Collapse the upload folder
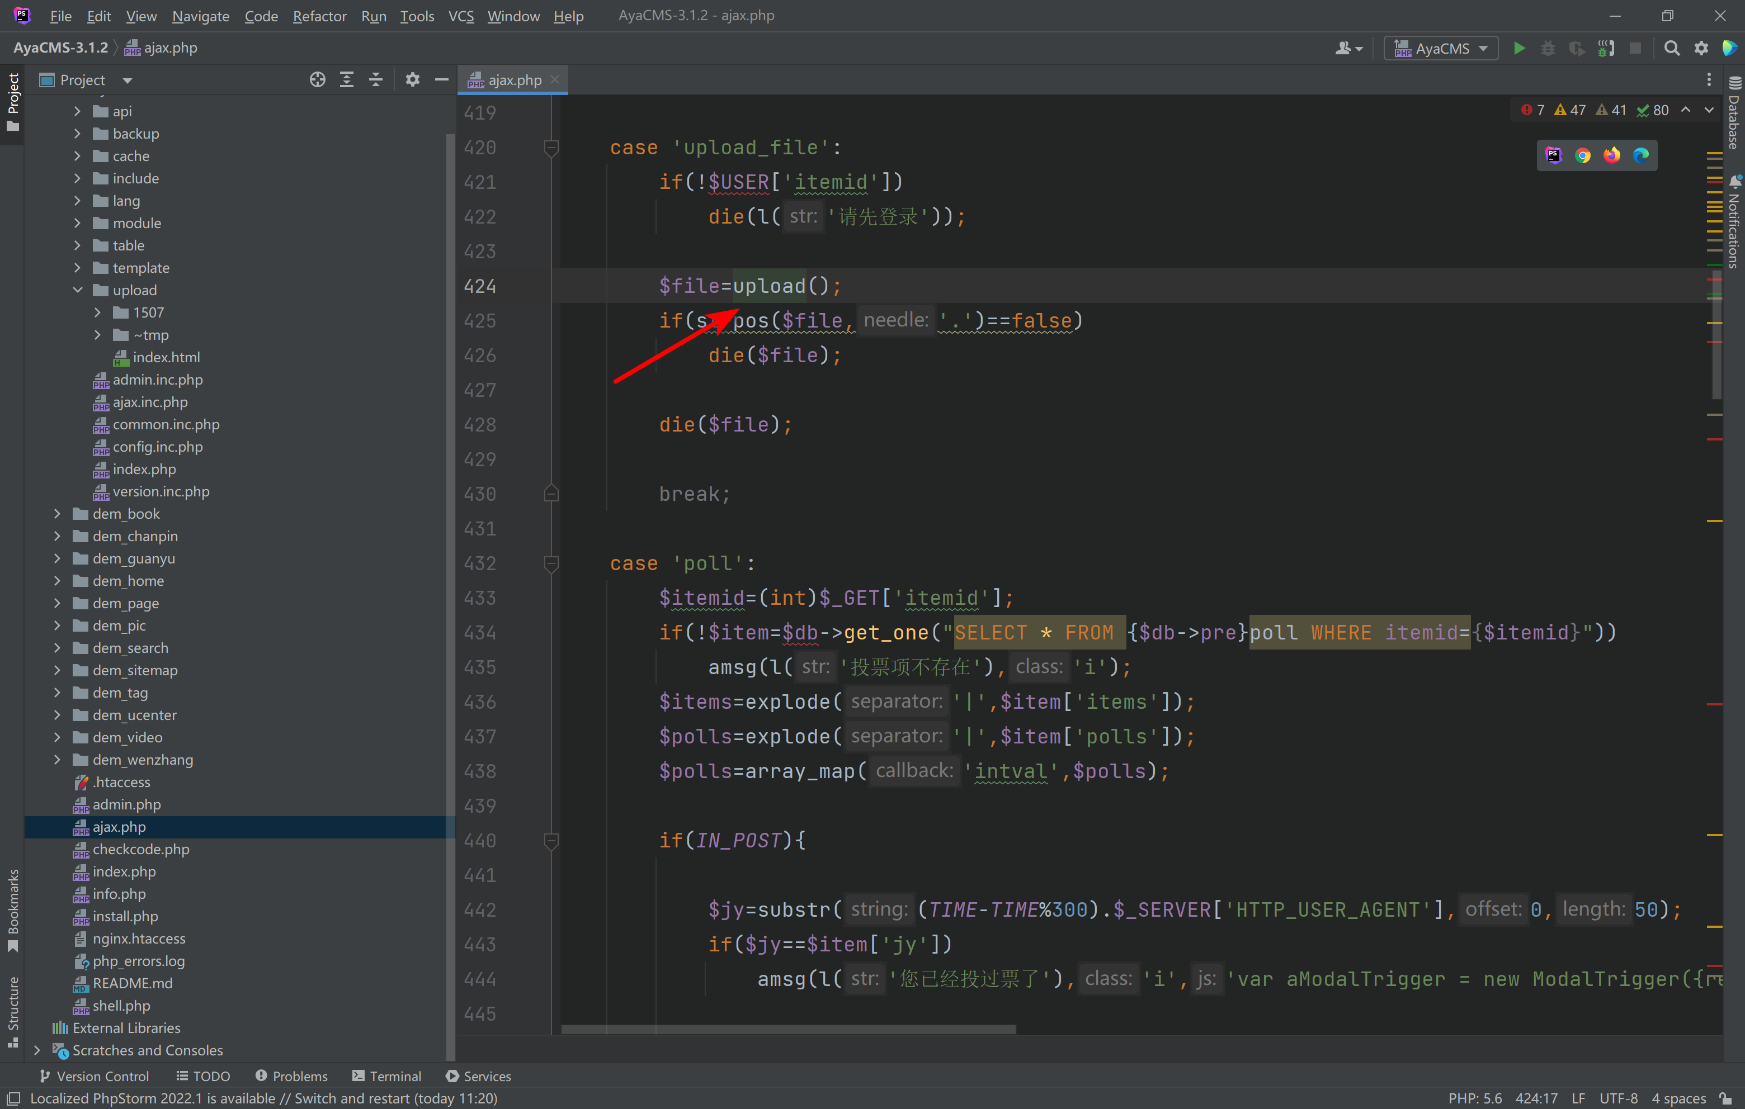This screenshot has width=1745, height=1109. [78, 290]
